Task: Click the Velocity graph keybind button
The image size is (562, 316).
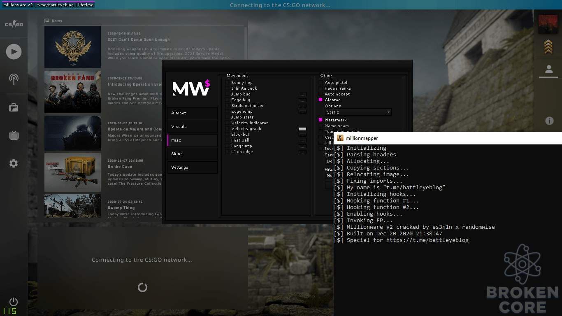Action: (302, 129)
